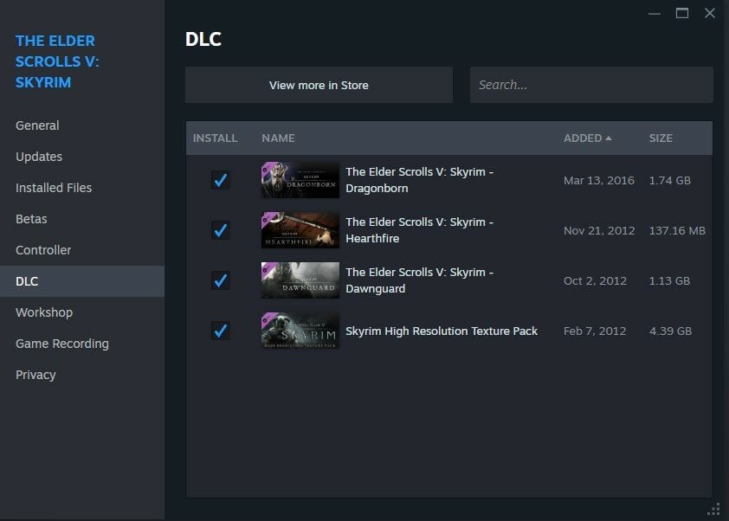The image size is (729, 521).
Task: Select the Controller tab
Action: pos(82,250)
